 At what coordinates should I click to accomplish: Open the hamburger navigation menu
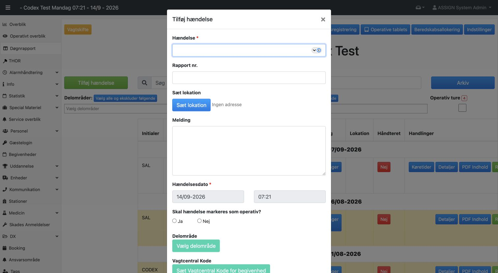8,8
